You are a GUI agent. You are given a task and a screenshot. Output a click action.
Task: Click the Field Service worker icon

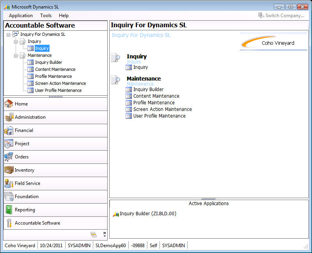pos(9,183)
